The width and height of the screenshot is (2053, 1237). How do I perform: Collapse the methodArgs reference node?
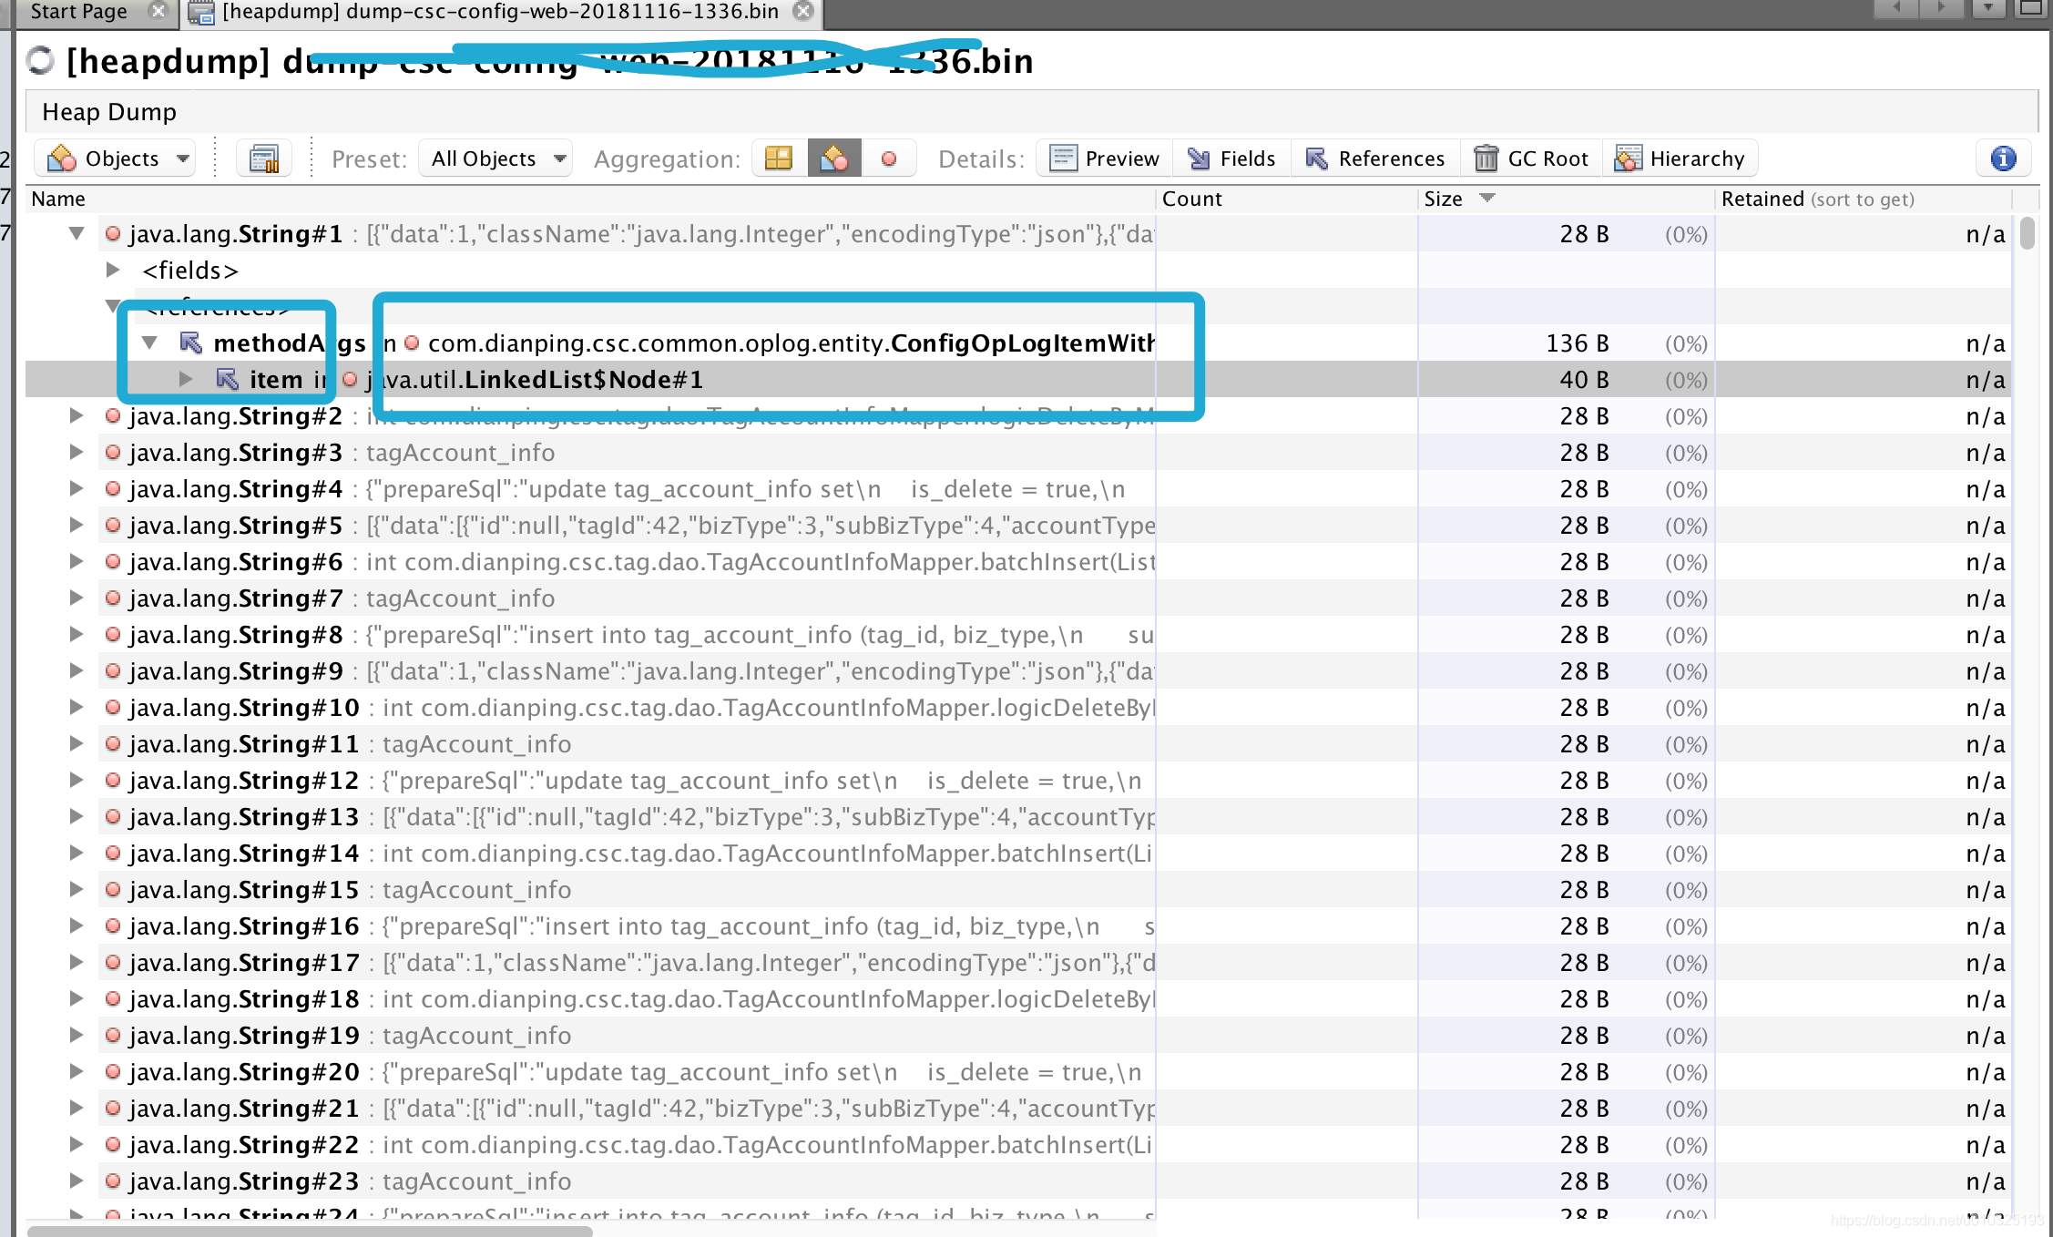(x=150, y=342)
